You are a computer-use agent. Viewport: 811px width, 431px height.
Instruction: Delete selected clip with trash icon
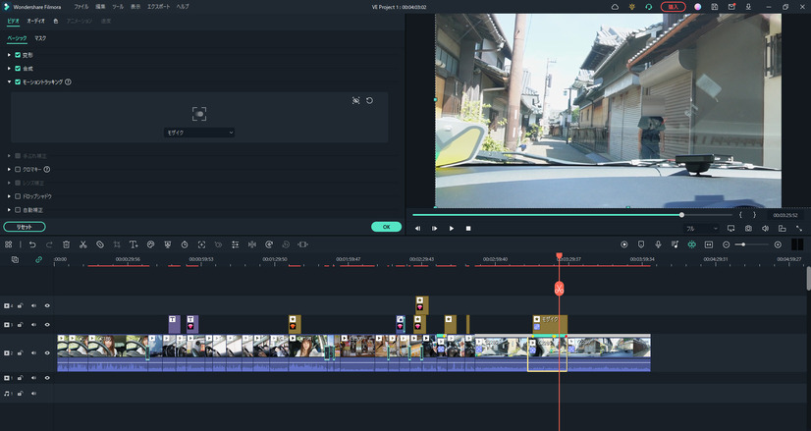point(66,244)
